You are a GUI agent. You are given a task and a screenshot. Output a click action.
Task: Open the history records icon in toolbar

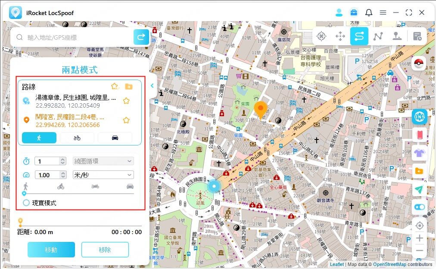tap(417, 36)
